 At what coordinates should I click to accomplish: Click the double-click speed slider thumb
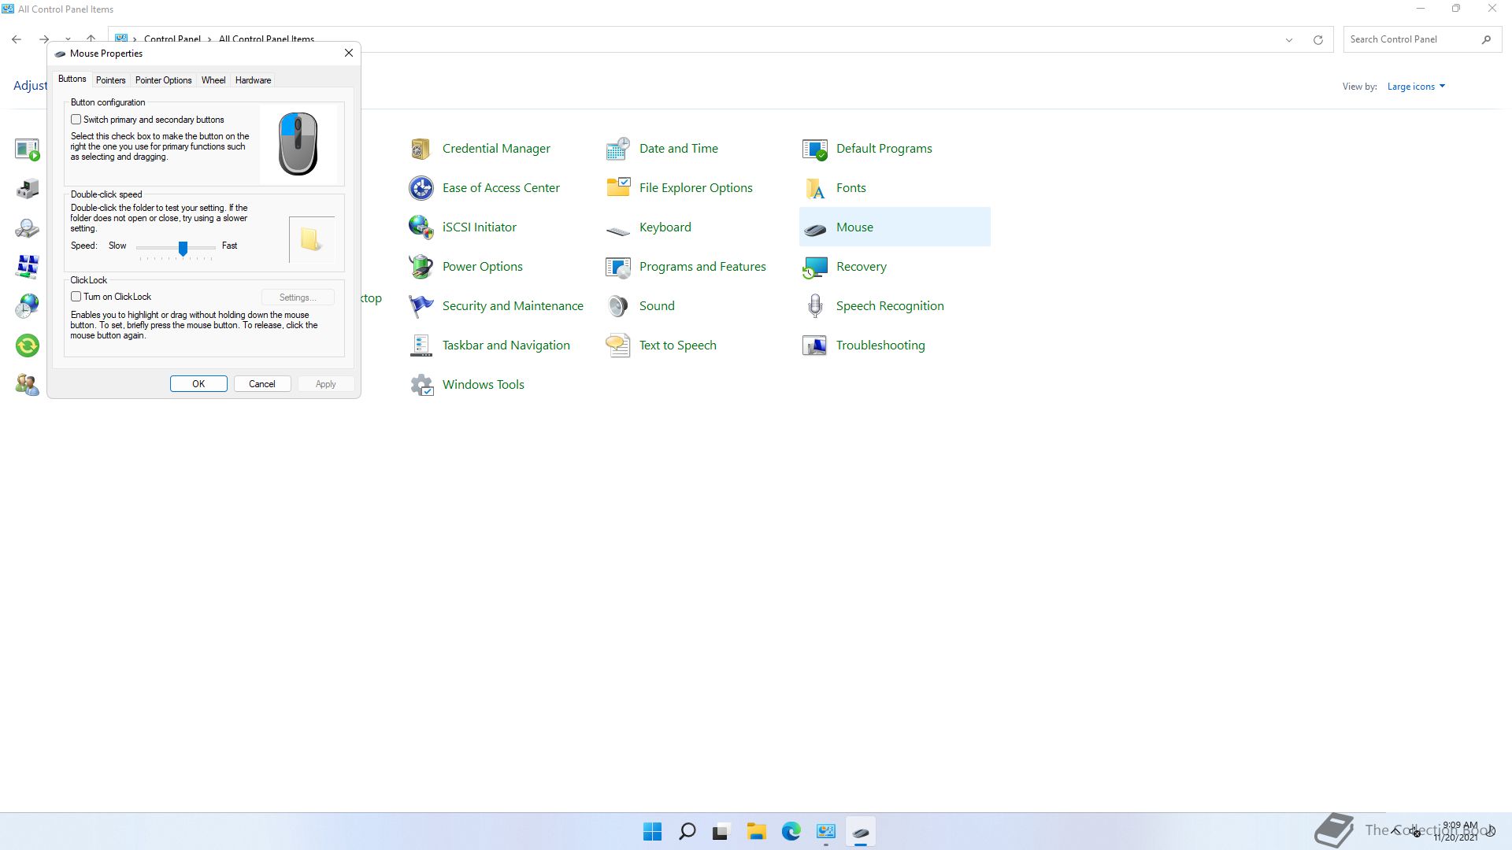tap(183, 248)
